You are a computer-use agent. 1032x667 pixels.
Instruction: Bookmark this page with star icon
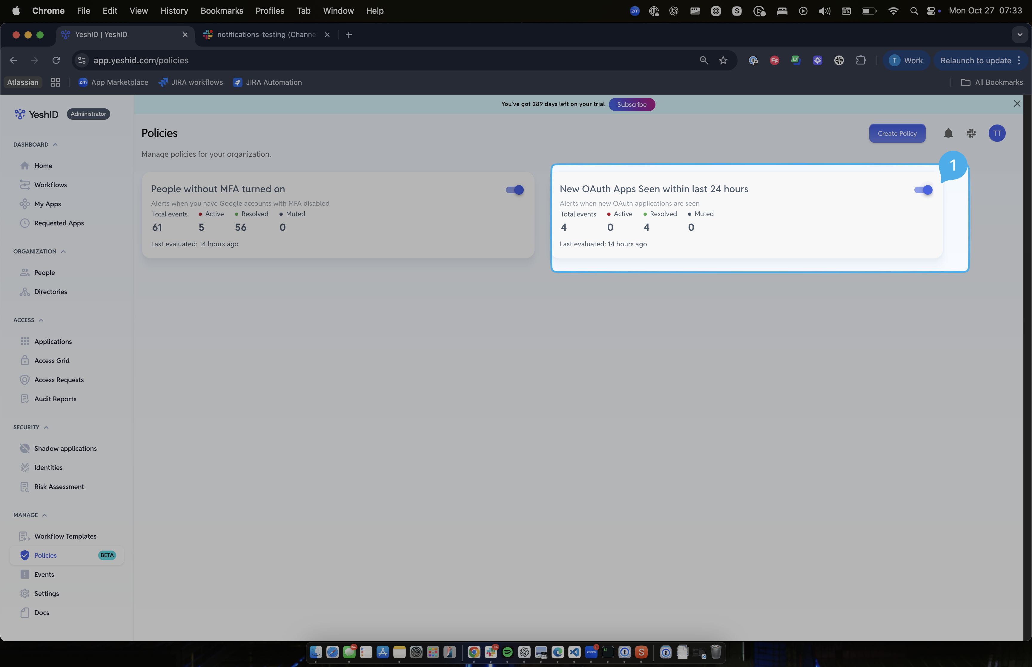coord(723,60)
